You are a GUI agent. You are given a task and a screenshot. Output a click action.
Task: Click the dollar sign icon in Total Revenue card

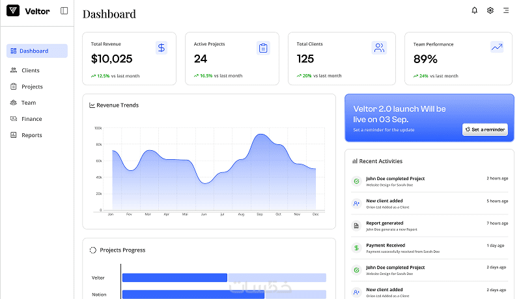coord(161,47)
